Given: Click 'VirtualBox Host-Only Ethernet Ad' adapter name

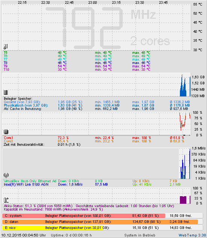Looking at the screenshot, I should (30, 181).
